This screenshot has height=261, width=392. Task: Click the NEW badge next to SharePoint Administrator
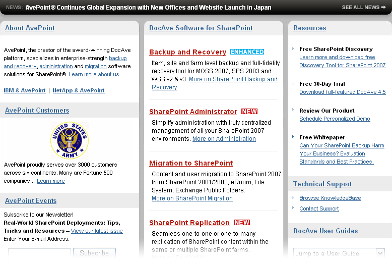pos(249,112)
